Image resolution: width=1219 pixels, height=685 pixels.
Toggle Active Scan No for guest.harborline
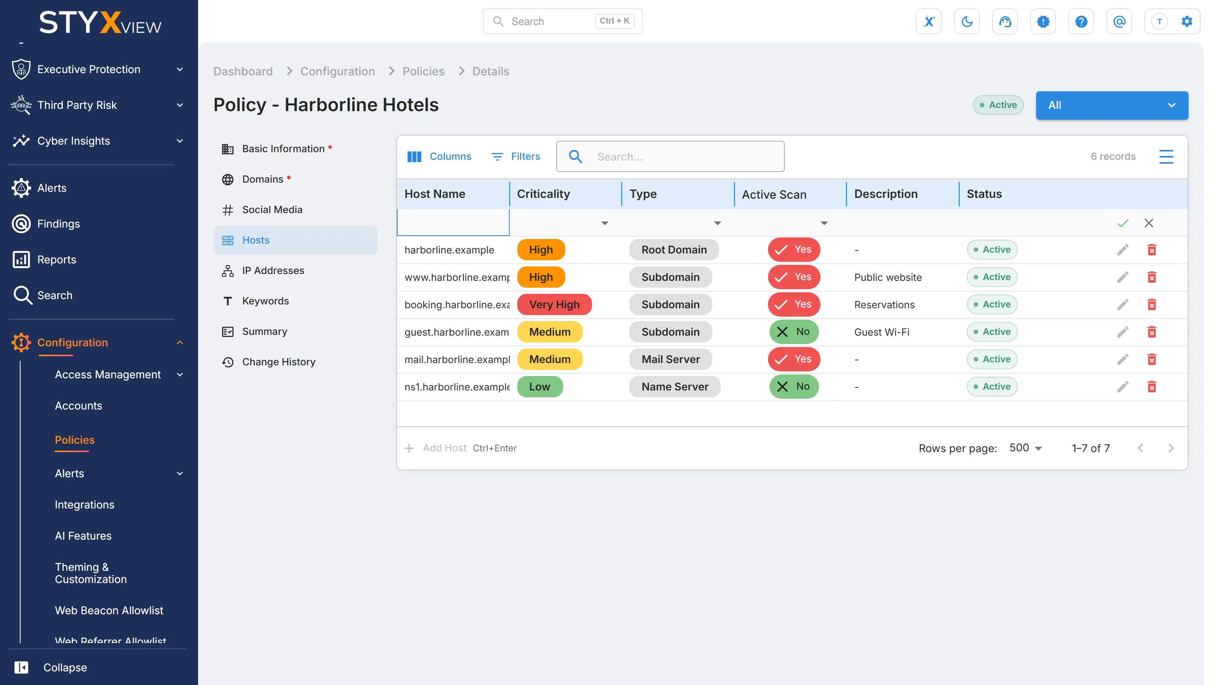(793, 332)
